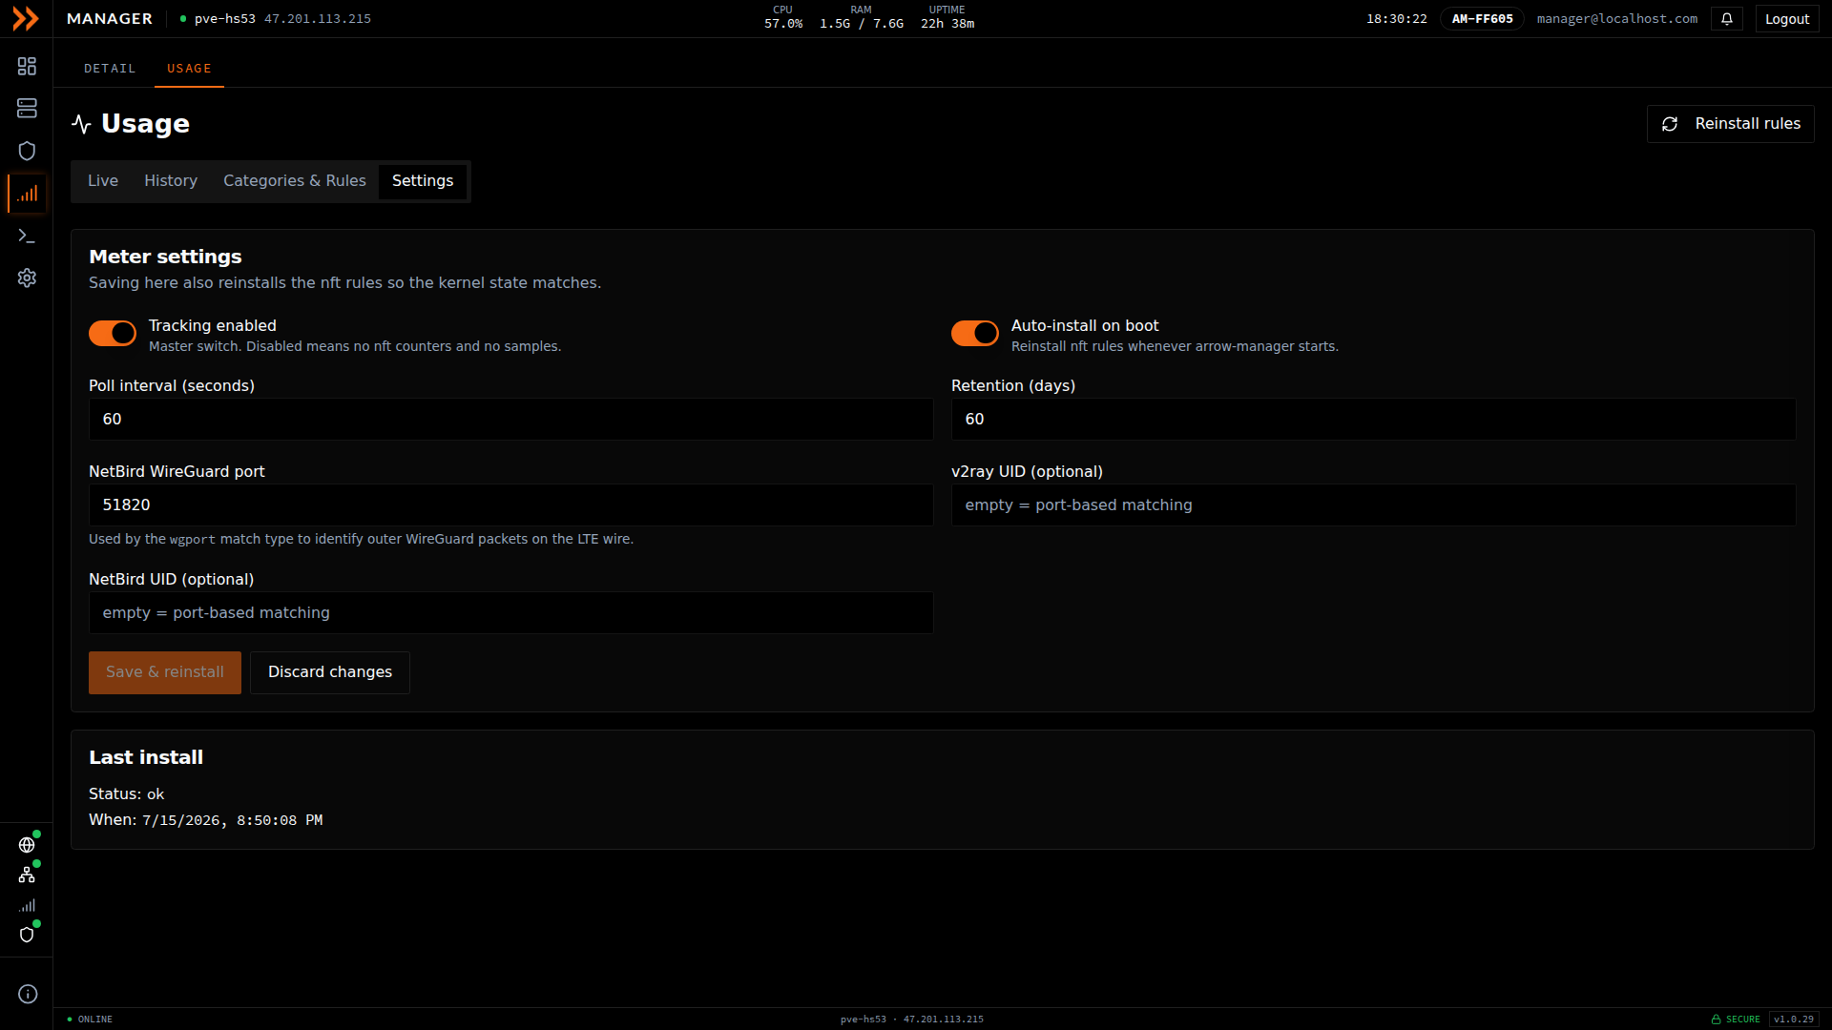Image resolution: width=1832 pixels, height=1030 pixels.
Task: Click the AM-FF605 badge
Action: [x=1482, y=19]
